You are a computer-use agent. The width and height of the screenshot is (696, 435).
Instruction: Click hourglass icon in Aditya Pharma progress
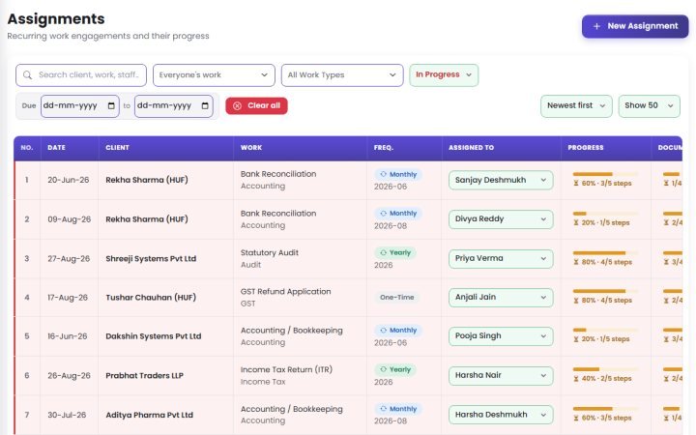(x=576, y=418)
